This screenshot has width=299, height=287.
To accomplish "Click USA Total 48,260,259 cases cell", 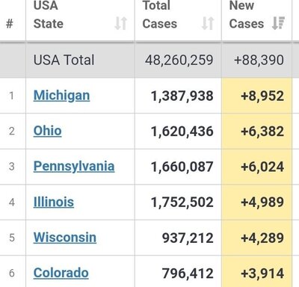I will (x=178, y=60).
